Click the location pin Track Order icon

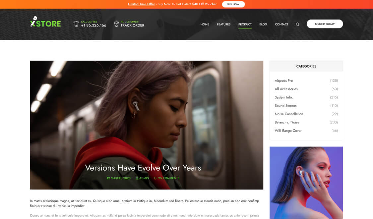116,24
